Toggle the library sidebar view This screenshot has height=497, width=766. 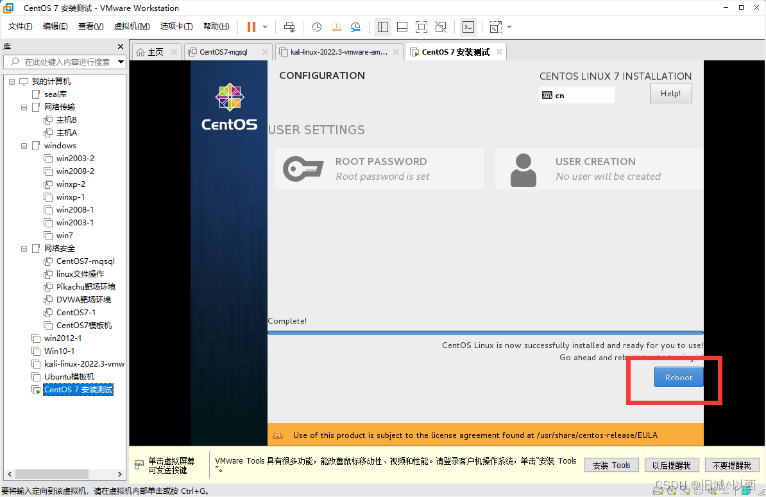pyautogui.click(x=383, y=27)
